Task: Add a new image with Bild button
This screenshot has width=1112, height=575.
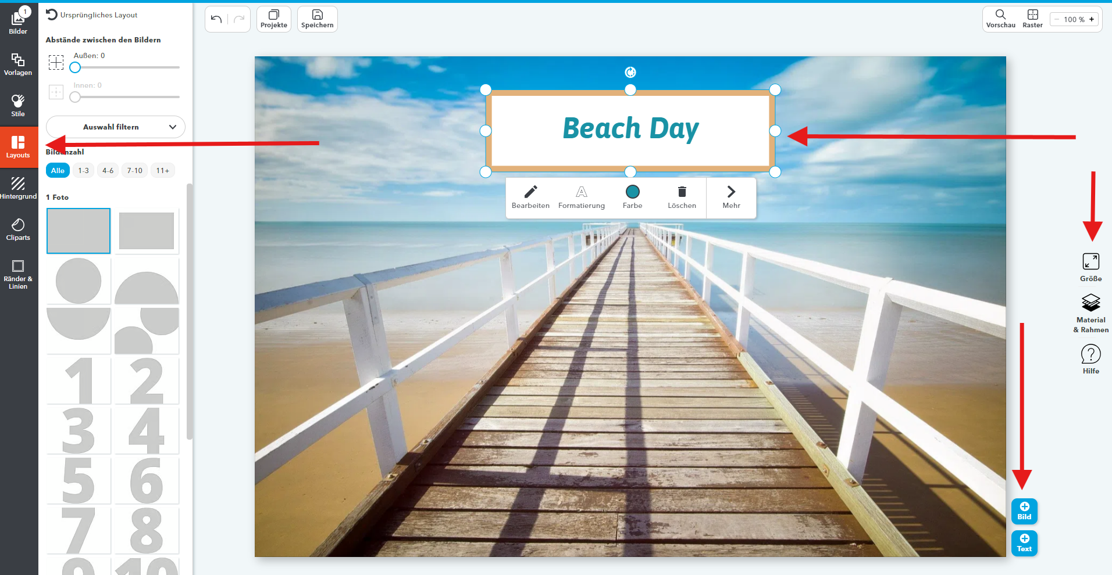Action: pos(1024,511)
